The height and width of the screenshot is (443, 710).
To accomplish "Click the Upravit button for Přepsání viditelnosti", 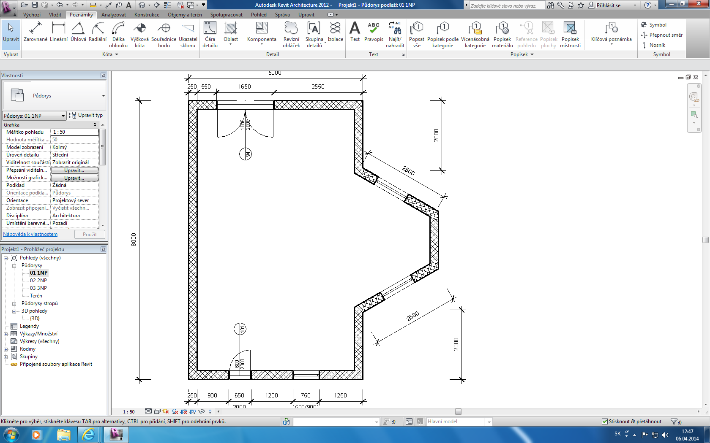I will click(74, 170).
